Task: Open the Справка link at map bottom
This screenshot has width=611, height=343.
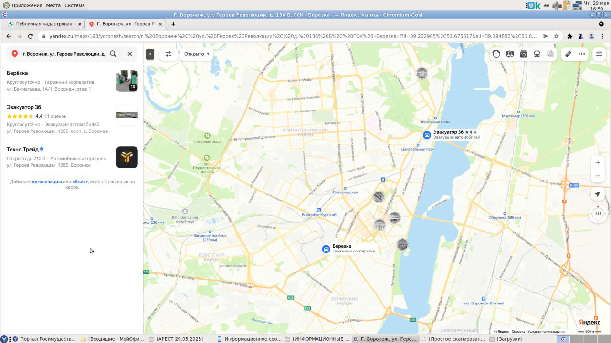Action: pos(518,332)
